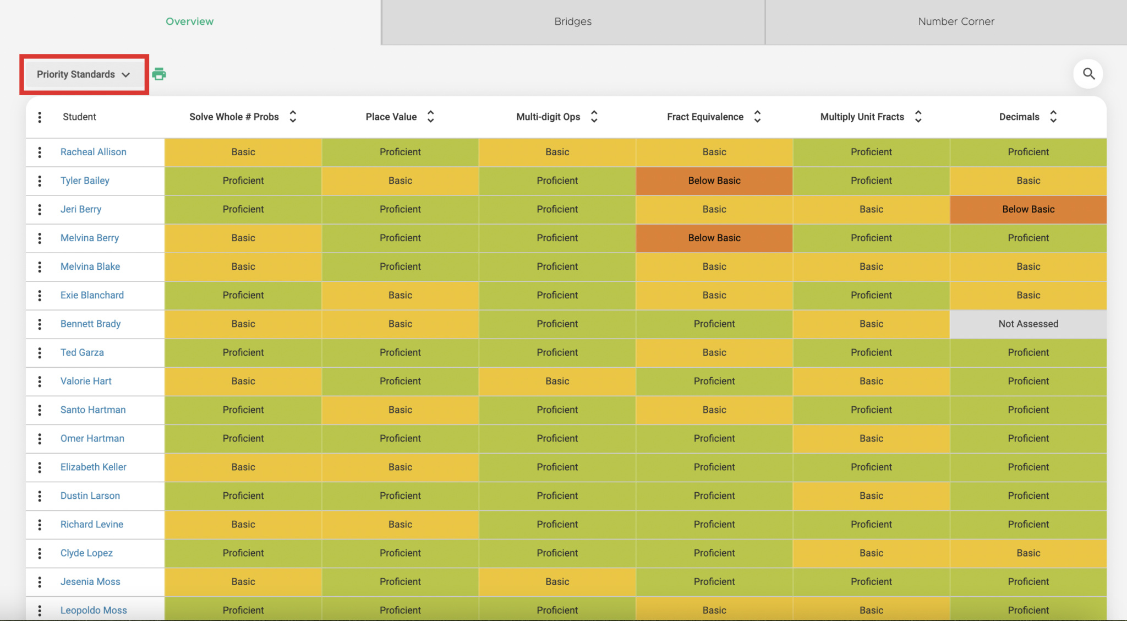Image resolution: width=1127 pixels, height=621 pixels.
Task: Open row menu for Melvina Blake
Action: click(40, 266)
